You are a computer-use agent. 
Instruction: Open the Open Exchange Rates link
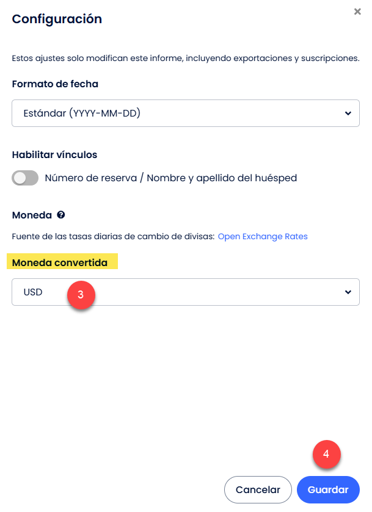[x=262, y=236]
